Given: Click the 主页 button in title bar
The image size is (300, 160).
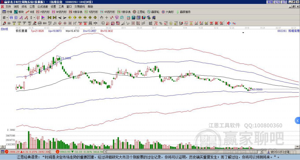Looking at the screenshot, I should coord(284,2).
